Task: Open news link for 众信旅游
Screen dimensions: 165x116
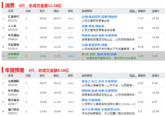Action: click(x=71, y=56)
